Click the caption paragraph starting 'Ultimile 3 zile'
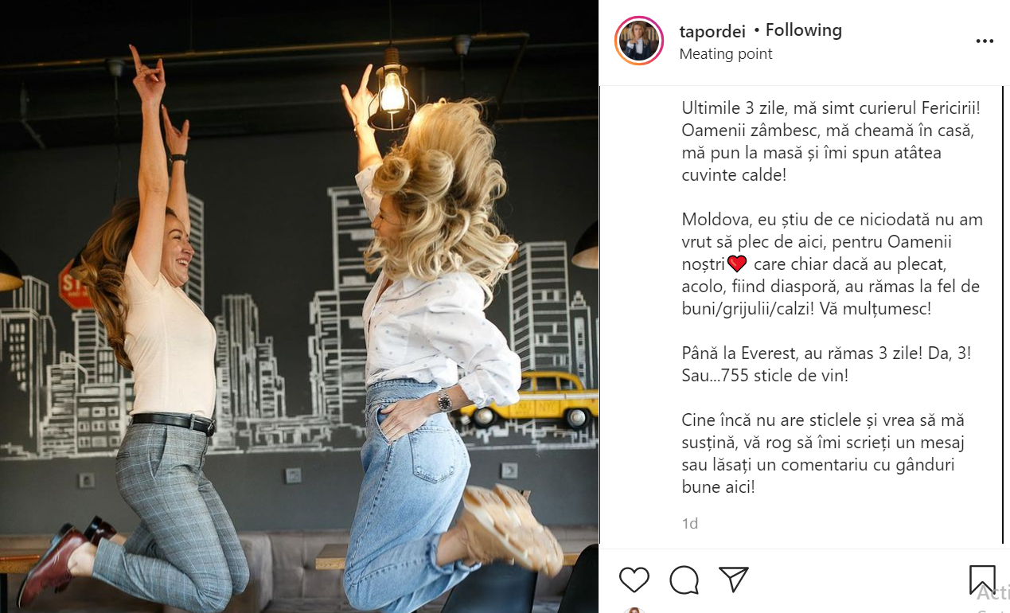This screenshot has width=1010, height=613. [832, 141]
